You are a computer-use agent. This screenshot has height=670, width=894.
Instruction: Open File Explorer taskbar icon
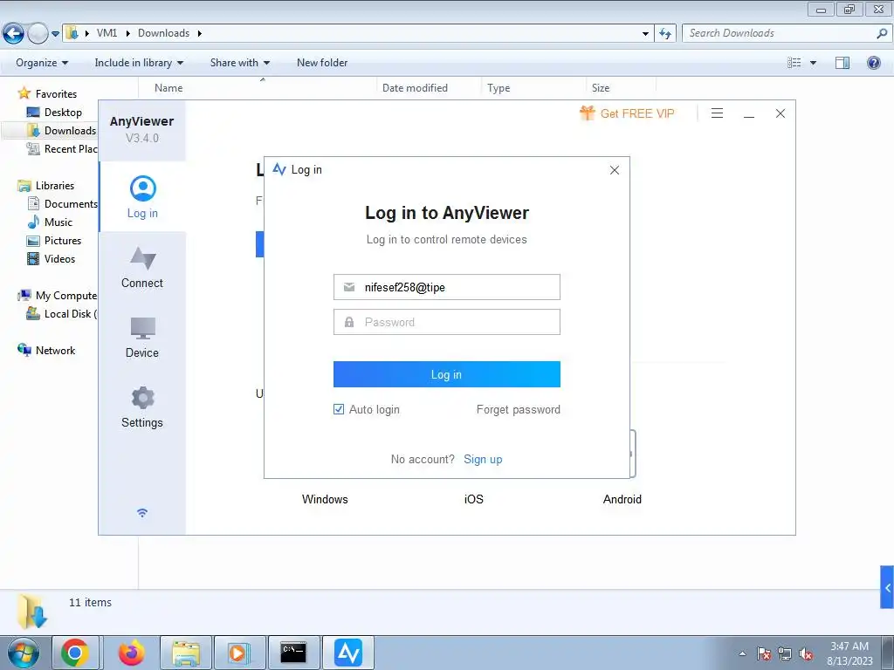[x=186, y=653]
